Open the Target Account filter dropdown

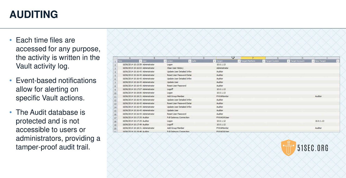click(313, 61)
